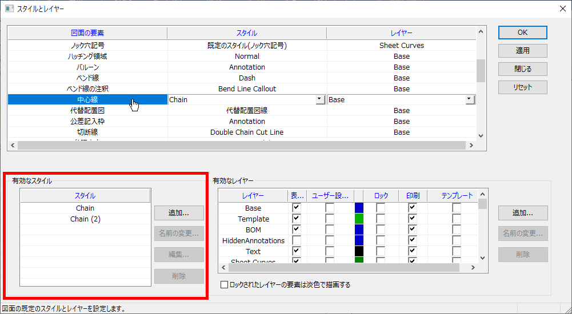
Task: Select Chain (2) in the styles list
Action: (85, 219)
